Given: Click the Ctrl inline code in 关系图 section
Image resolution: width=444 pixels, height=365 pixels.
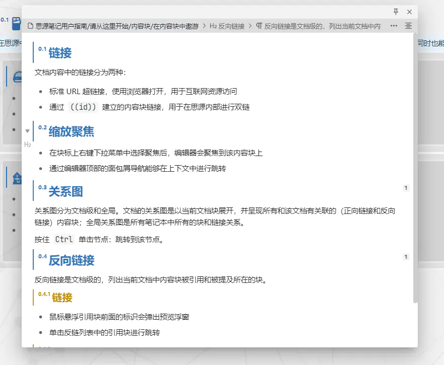Looking at the screenshot, I should click(64, 240).
